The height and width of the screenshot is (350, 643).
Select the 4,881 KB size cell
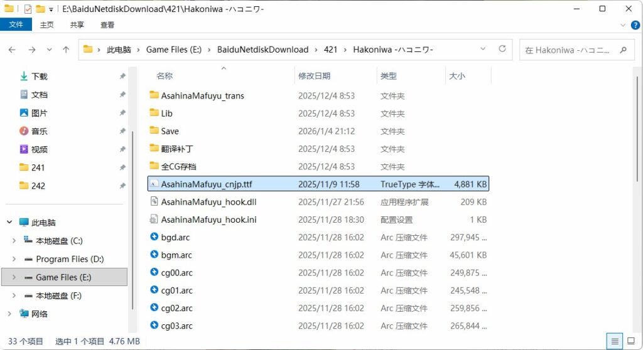pos(470,184)
